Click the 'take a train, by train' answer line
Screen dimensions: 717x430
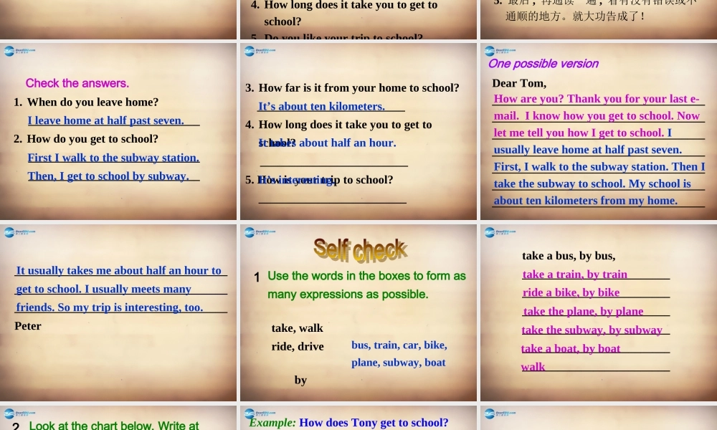click(574, 274)
